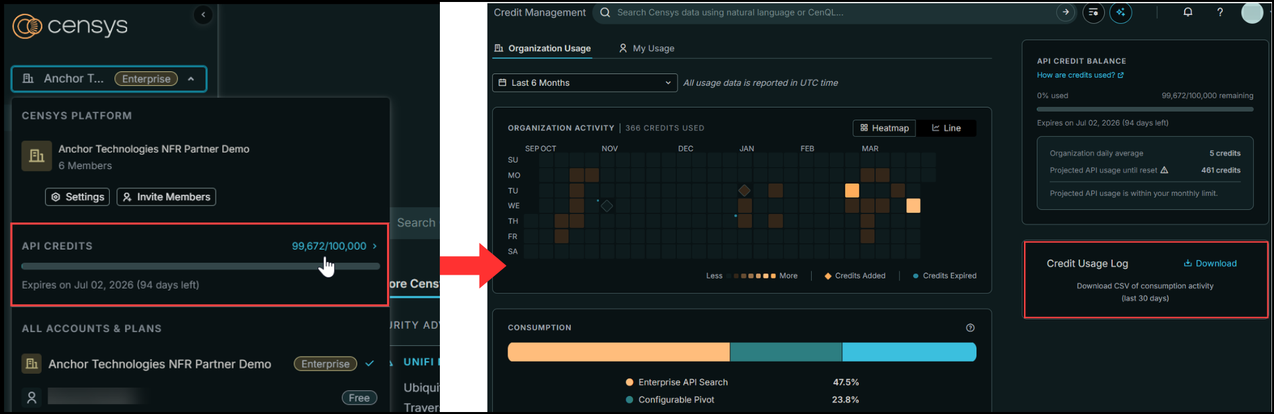
Task: Switch the activity view to Heatmap
Action: [x=884, y=128]
